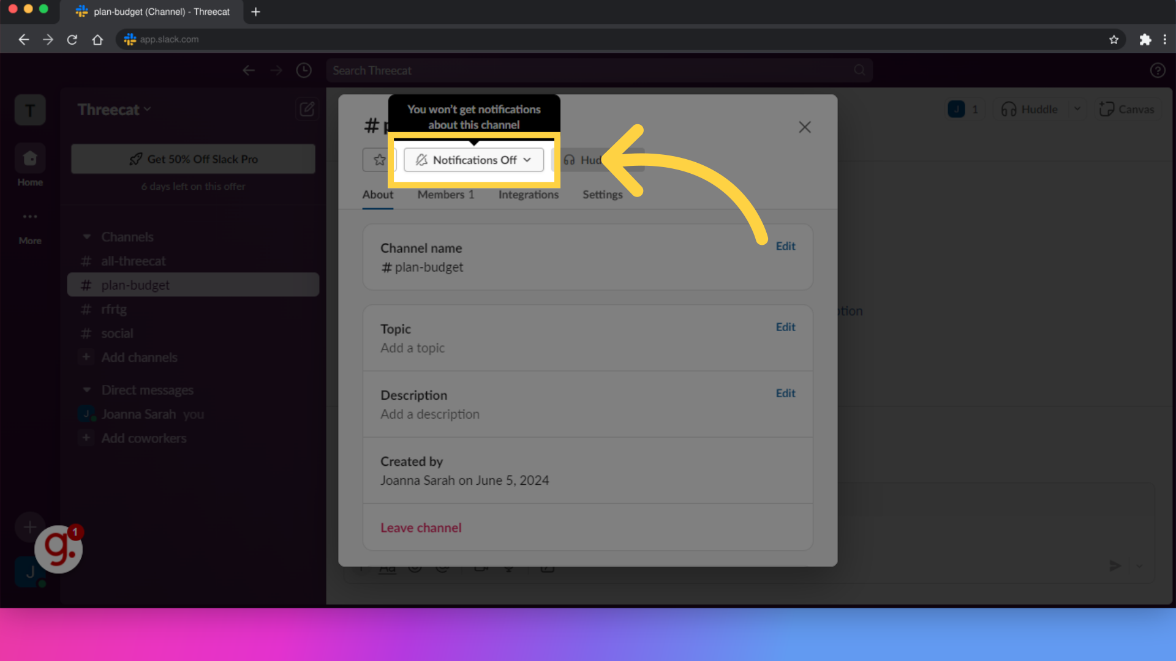Close the channel details dialog
1176x661 pixels.
[x=805, y=127]
